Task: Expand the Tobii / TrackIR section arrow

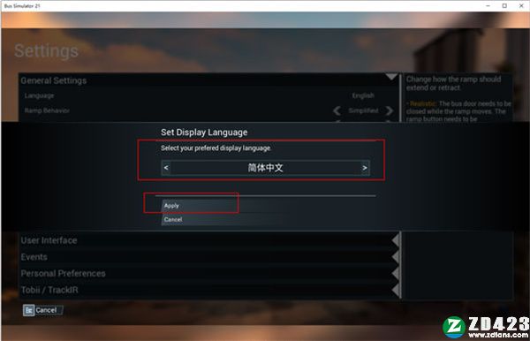Action: (x=396, y=290)
